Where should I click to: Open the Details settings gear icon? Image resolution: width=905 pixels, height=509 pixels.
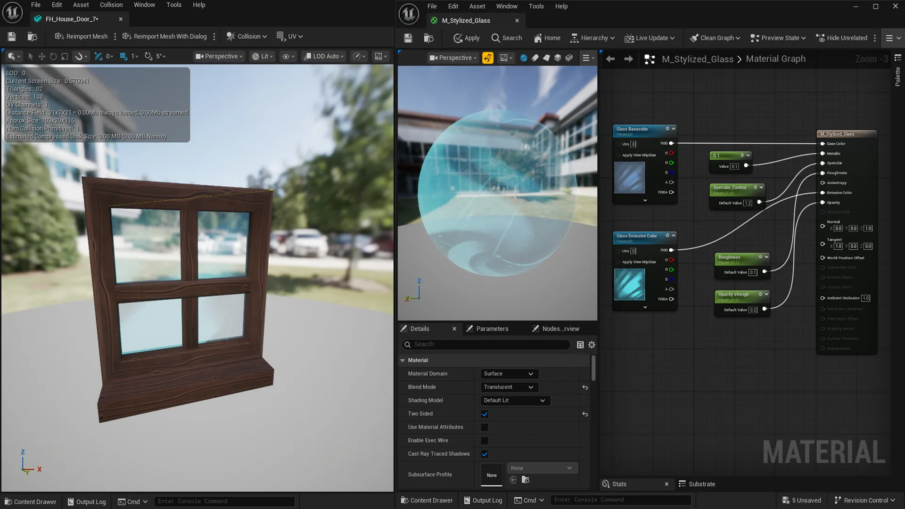pos(592,345)
